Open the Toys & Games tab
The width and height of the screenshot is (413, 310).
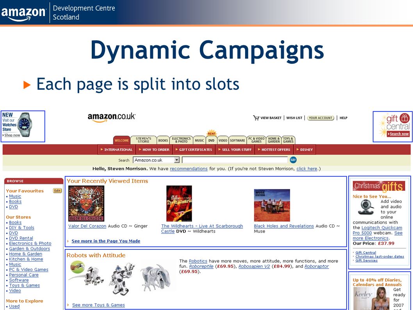pos(288,140)
